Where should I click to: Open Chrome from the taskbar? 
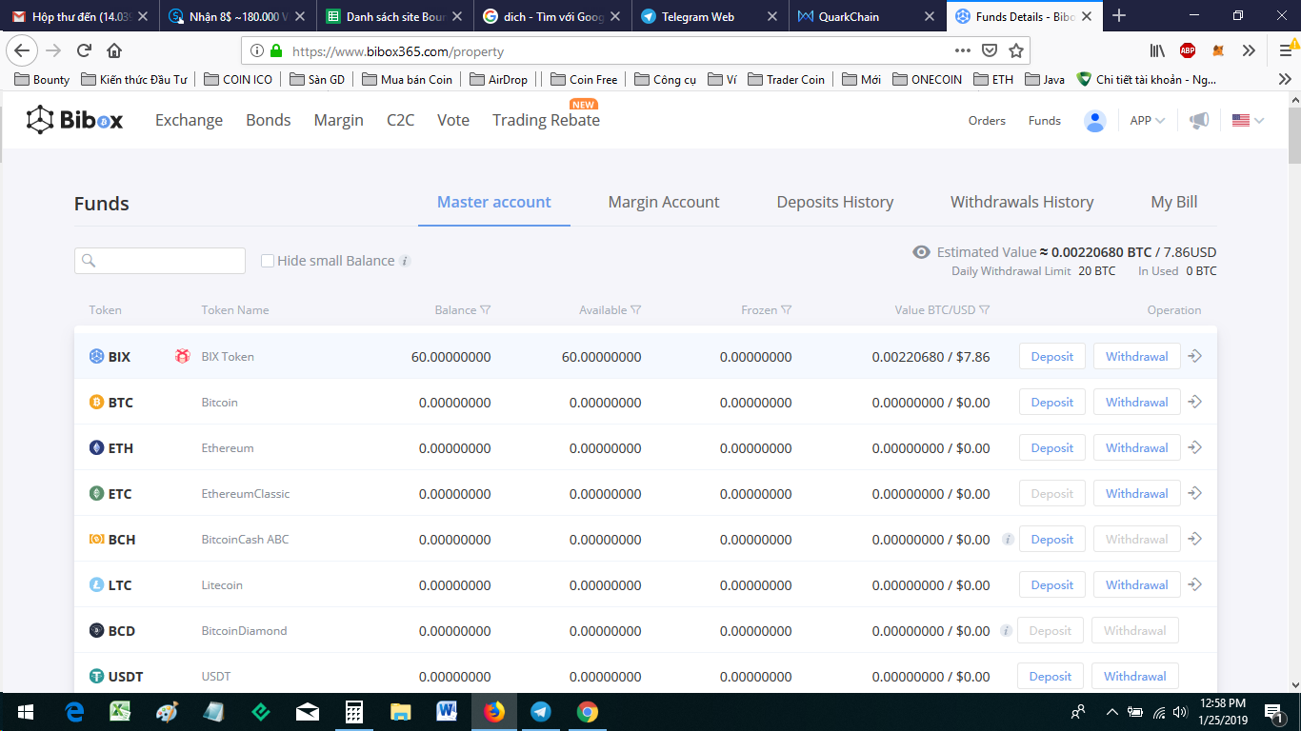tap(588, 712)
